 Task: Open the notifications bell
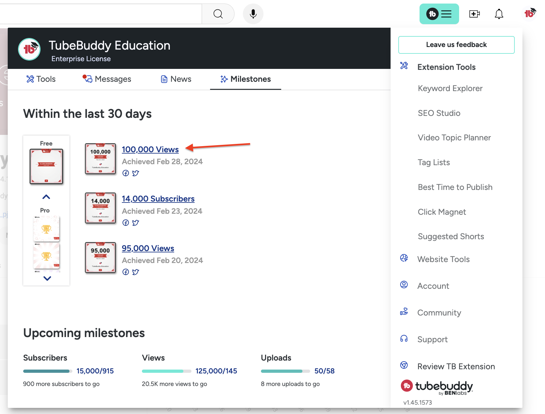499,14
